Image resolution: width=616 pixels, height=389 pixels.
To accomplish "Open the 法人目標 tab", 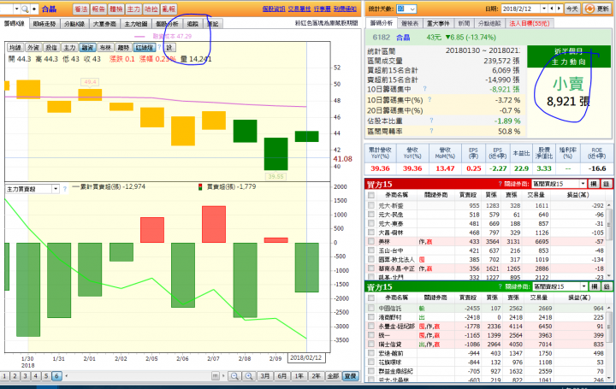I will pyautogui.click(x=529, y=23).
